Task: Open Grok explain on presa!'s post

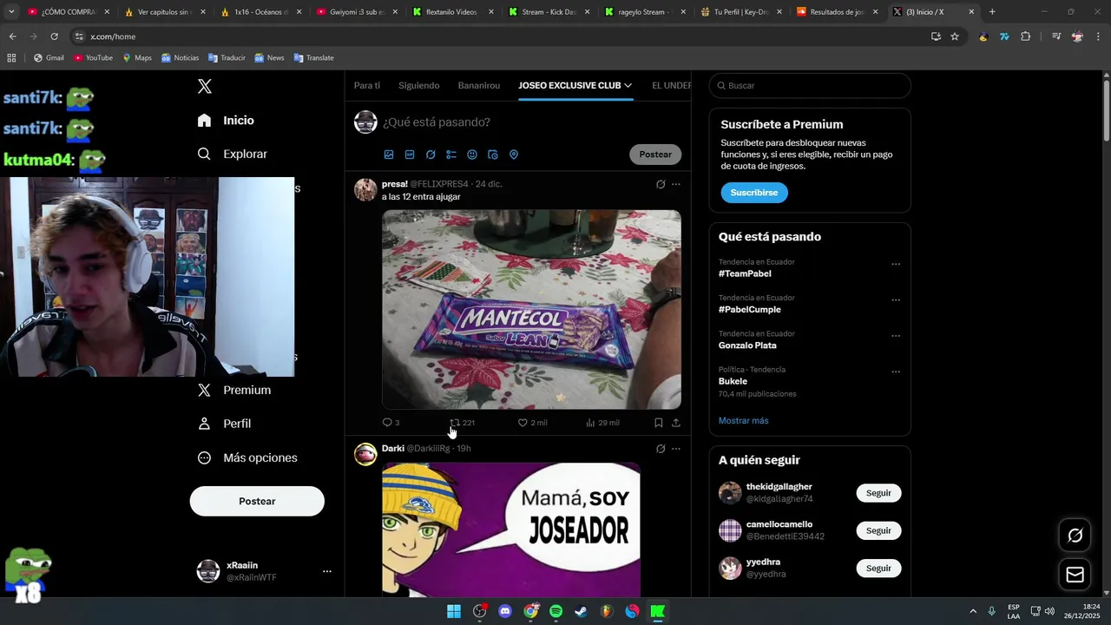Action: (661, 184)
